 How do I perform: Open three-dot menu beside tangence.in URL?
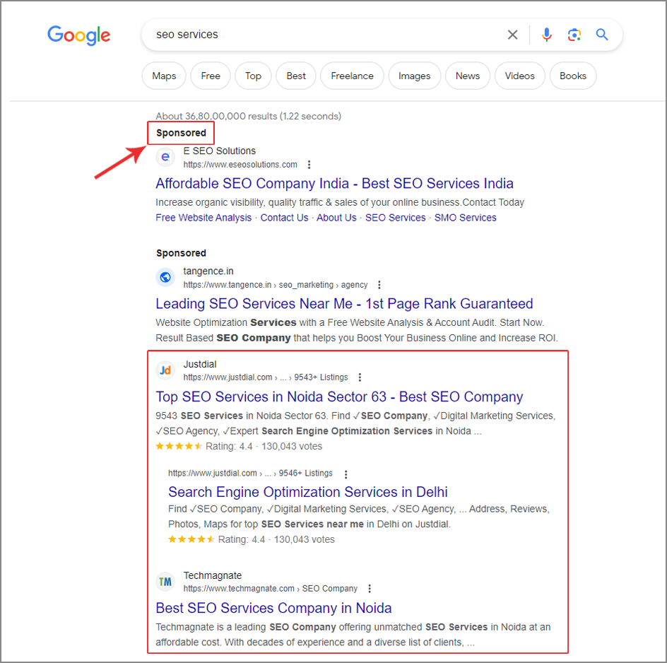pyautogui.click(x=379, y=285)
